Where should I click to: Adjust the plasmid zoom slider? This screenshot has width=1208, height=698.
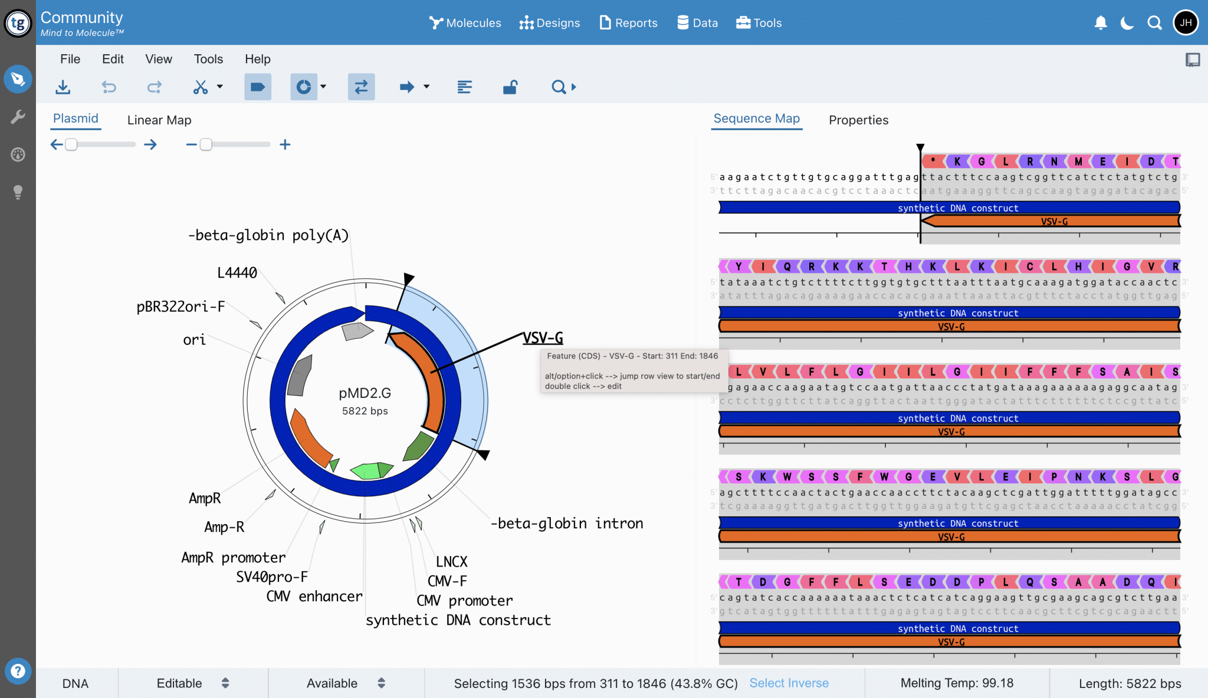[x=207, y=144]
